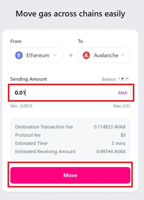The height and width of the screenshot is (200, 144).
Task: Click the MAX amount button
Action: click(x=123, y=93)
